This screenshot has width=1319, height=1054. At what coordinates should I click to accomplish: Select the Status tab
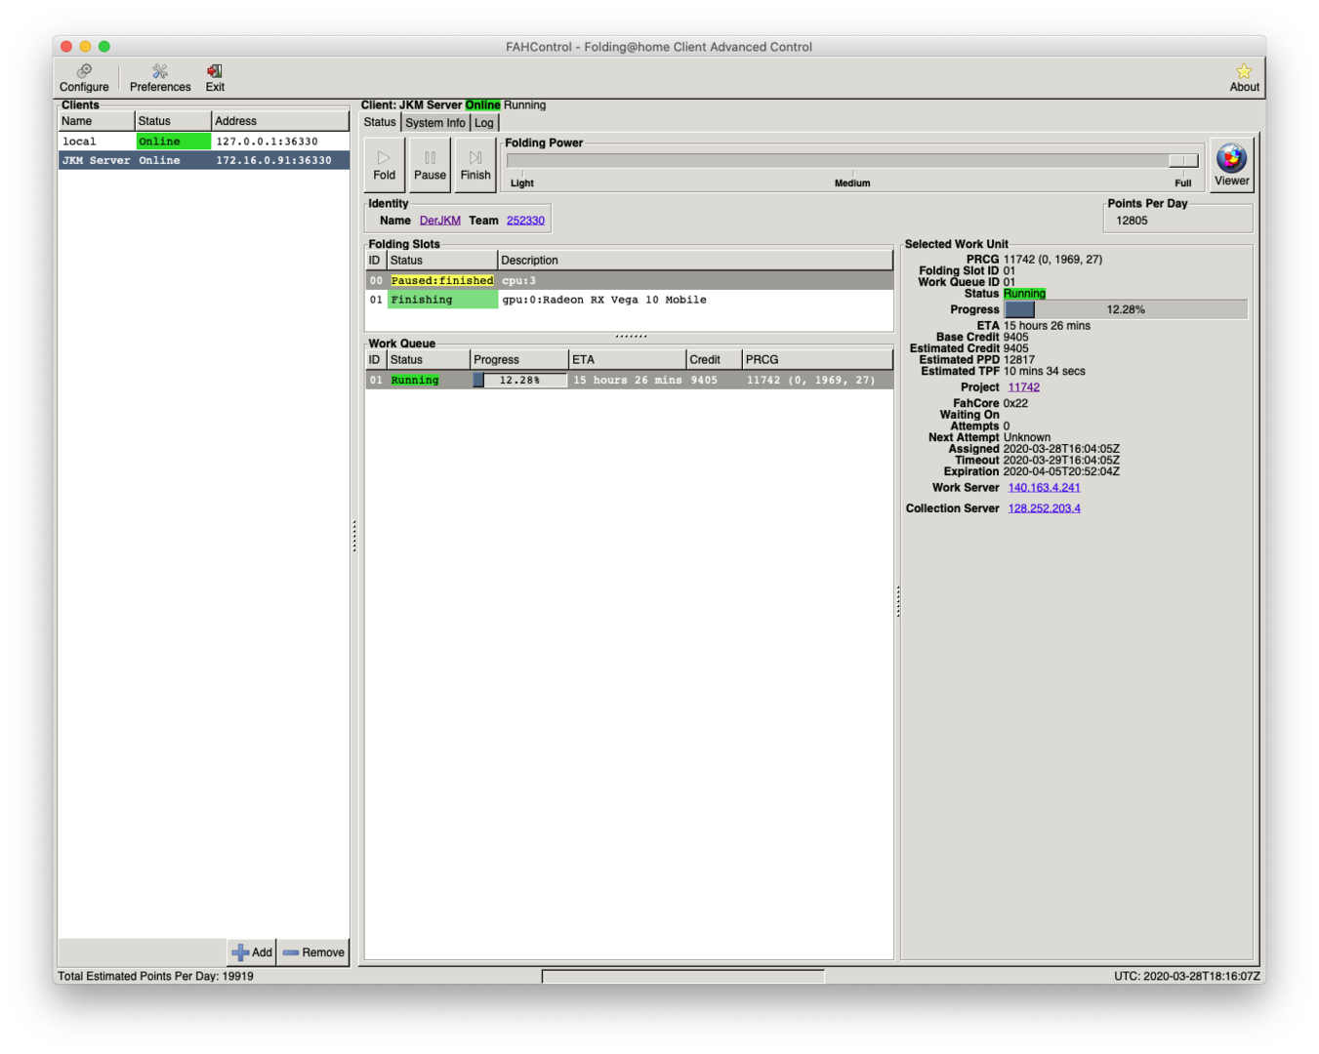point(380,122)
